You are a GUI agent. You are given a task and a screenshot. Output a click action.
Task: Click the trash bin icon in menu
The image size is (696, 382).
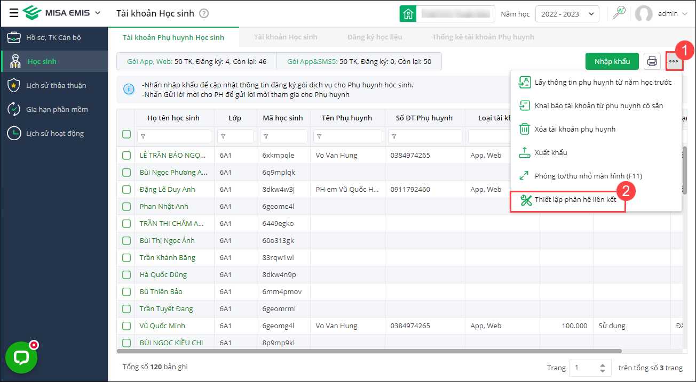(x=525, y=129)
